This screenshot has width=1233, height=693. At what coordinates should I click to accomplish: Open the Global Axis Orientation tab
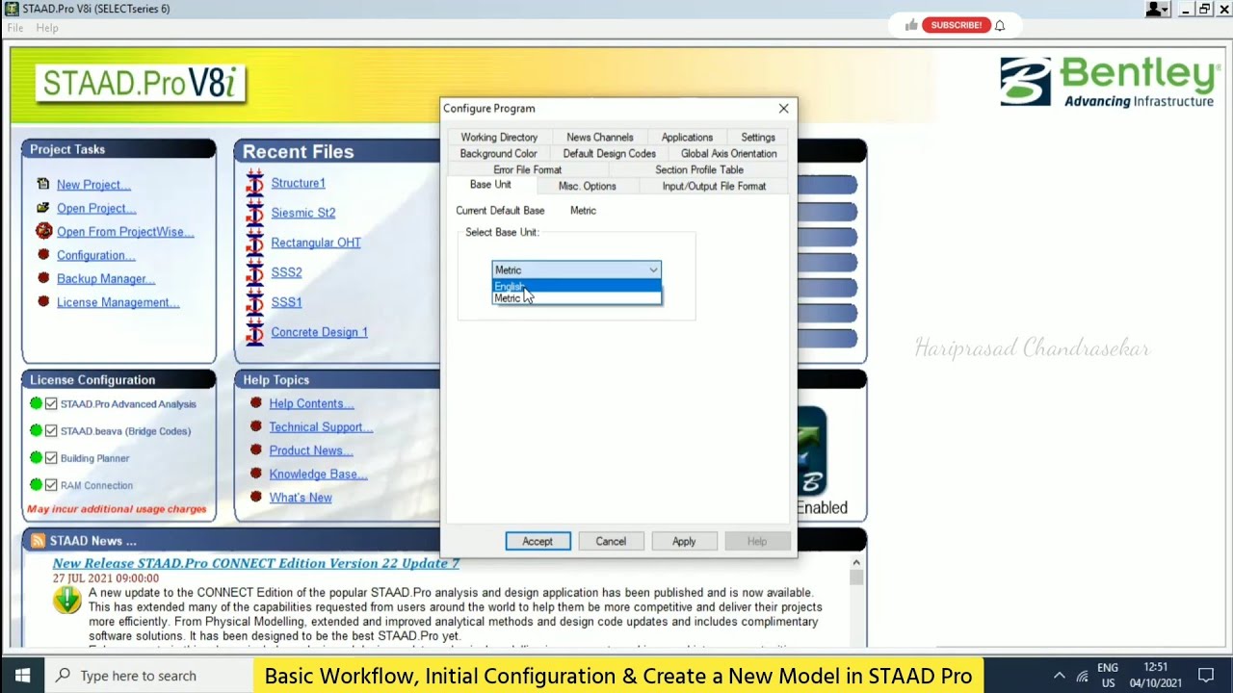[x=728, y=154]
